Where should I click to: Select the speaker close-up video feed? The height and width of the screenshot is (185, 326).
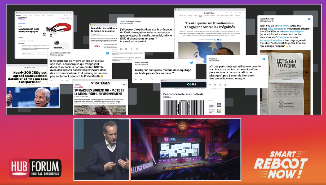click(101, 149)
